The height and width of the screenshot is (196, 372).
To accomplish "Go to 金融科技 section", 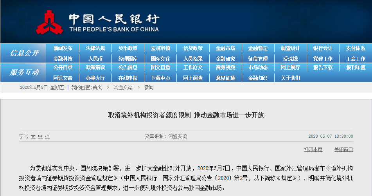I will click(63, 59).
